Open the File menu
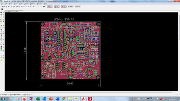This screenshot has width=180, height=101. click(2, 4)
